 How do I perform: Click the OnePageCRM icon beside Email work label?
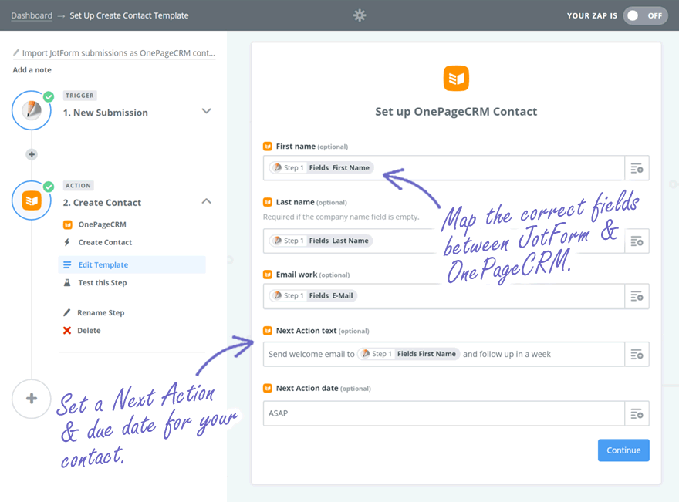click(x=268, y=275)
